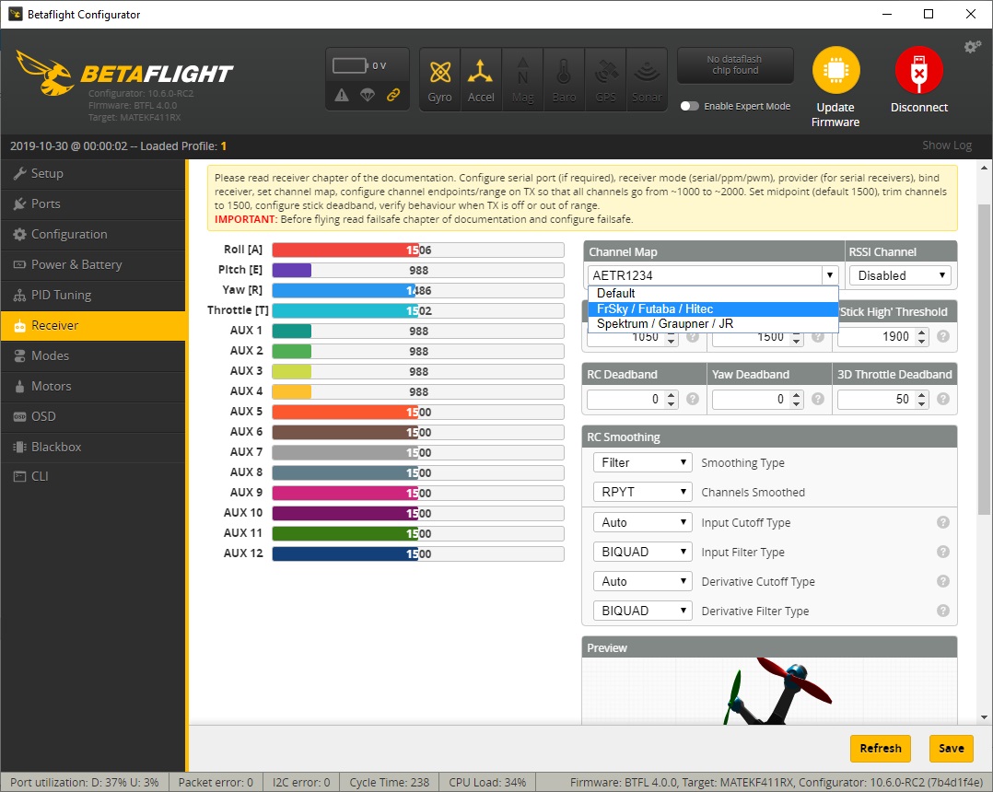Go to the Motors tab
Image resolution: width=993 pixels, height=792 pixels.
[x=93, y=386]
